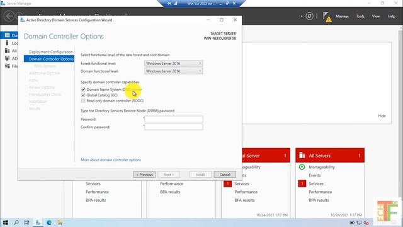Image resolution: width=403 pixels, height=227 pixels.
Task: Open the notifications flag with warning
Action: tap(327, 17)
